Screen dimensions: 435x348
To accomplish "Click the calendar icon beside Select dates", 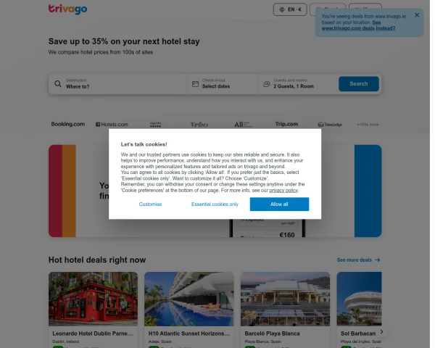I will click(x=195, y=84).
